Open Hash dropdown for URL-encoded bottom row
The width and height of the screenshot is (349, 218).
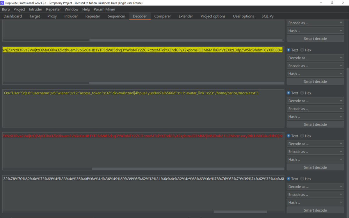tap(315, 202)
